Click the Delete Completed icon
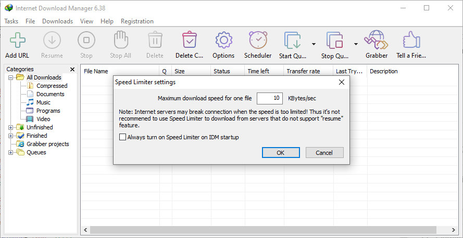The height and width of the screenshot is (238, 463). (x=189, y=40)
